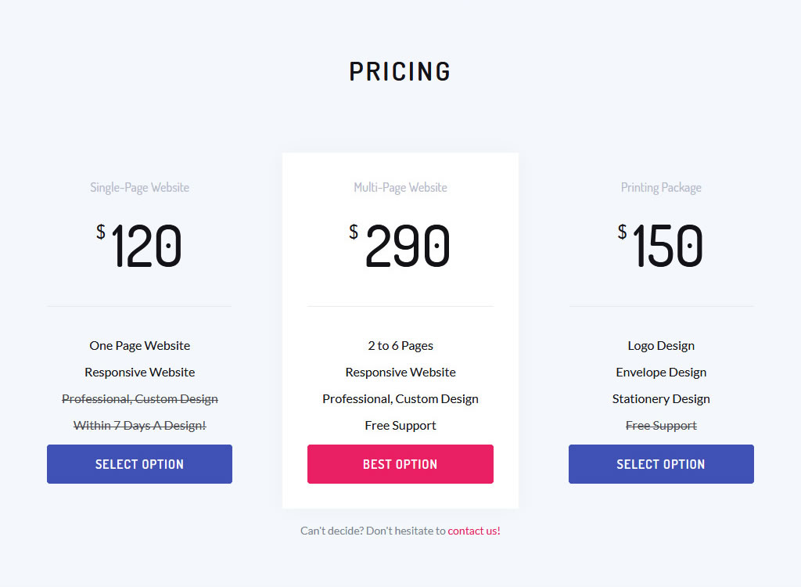Open the contact us link
The width and height of the screenshot is (801, 587).
coord(473,531)
